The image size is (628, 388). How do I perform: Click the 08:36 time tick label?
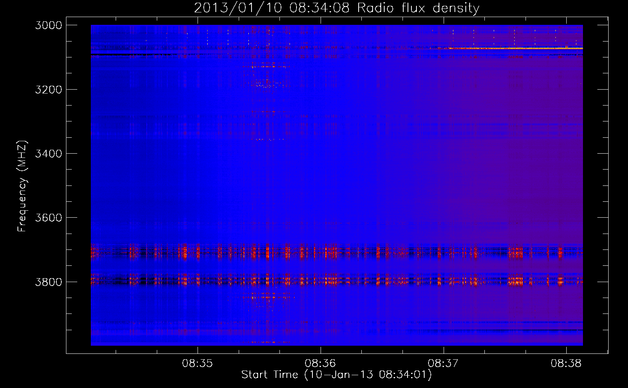pos(320,364)
